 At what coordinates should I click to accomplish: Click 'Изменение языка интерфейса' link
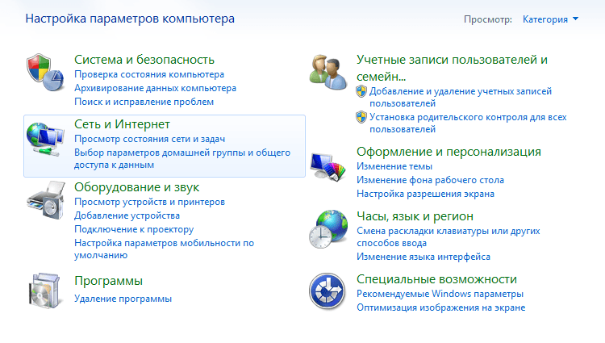tap(423, 257)
